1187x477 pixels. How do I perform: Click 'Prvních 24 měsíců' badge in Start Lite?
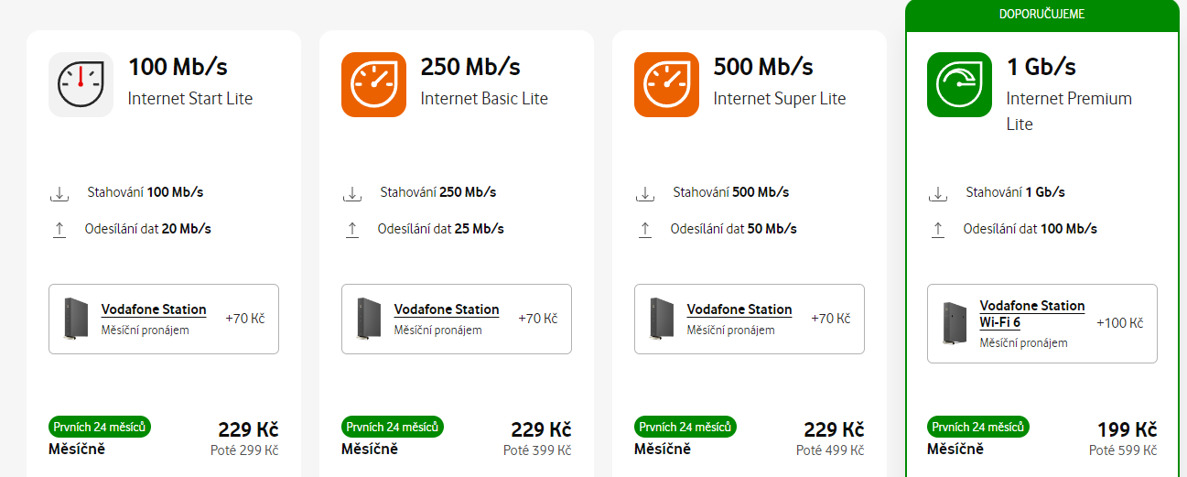(100, 427)
